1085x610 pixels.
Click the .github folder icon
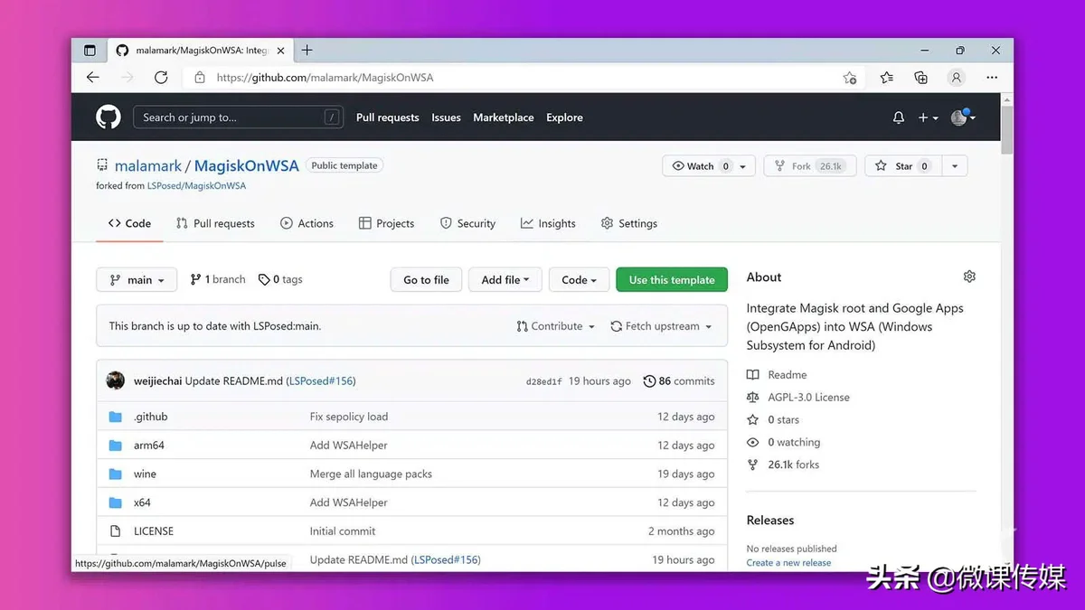coord(115,417)
